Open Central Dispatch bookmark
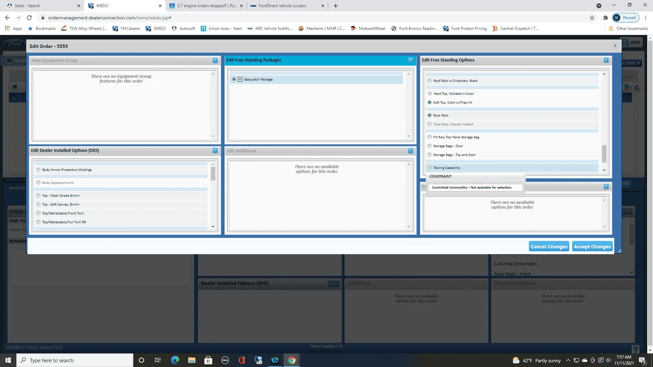653x367 pixels. click(515, 28)
